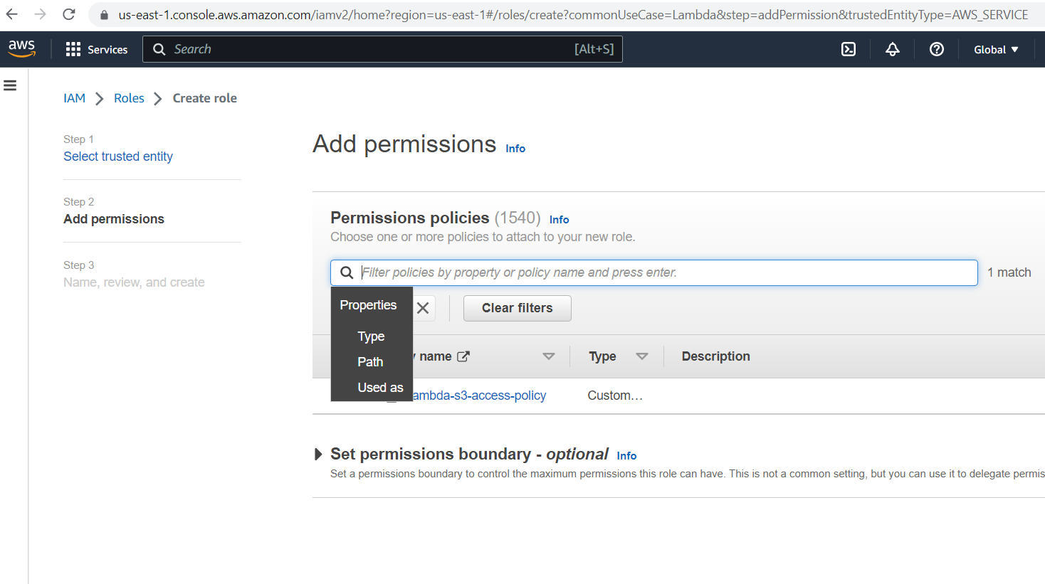
Task: Expand Set permissions boundary section
Action: pyautogui.click(x=318, y=455)
